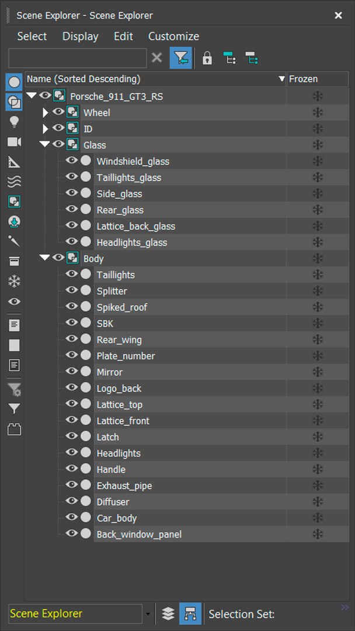Screen dimensions: 355x631
Task: Click the Name (Sorted Descending) column header
Action: click(155, 79)
